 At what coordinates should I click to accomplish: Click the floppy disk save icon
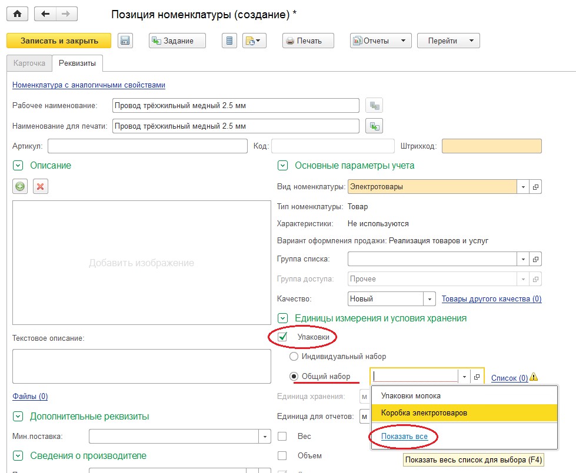(x=125, y=41)
